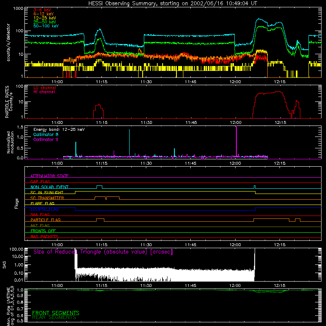Click the blue ECLIPSE_FLAG label
Screen dimensions: 326x326
pos(44,209)
